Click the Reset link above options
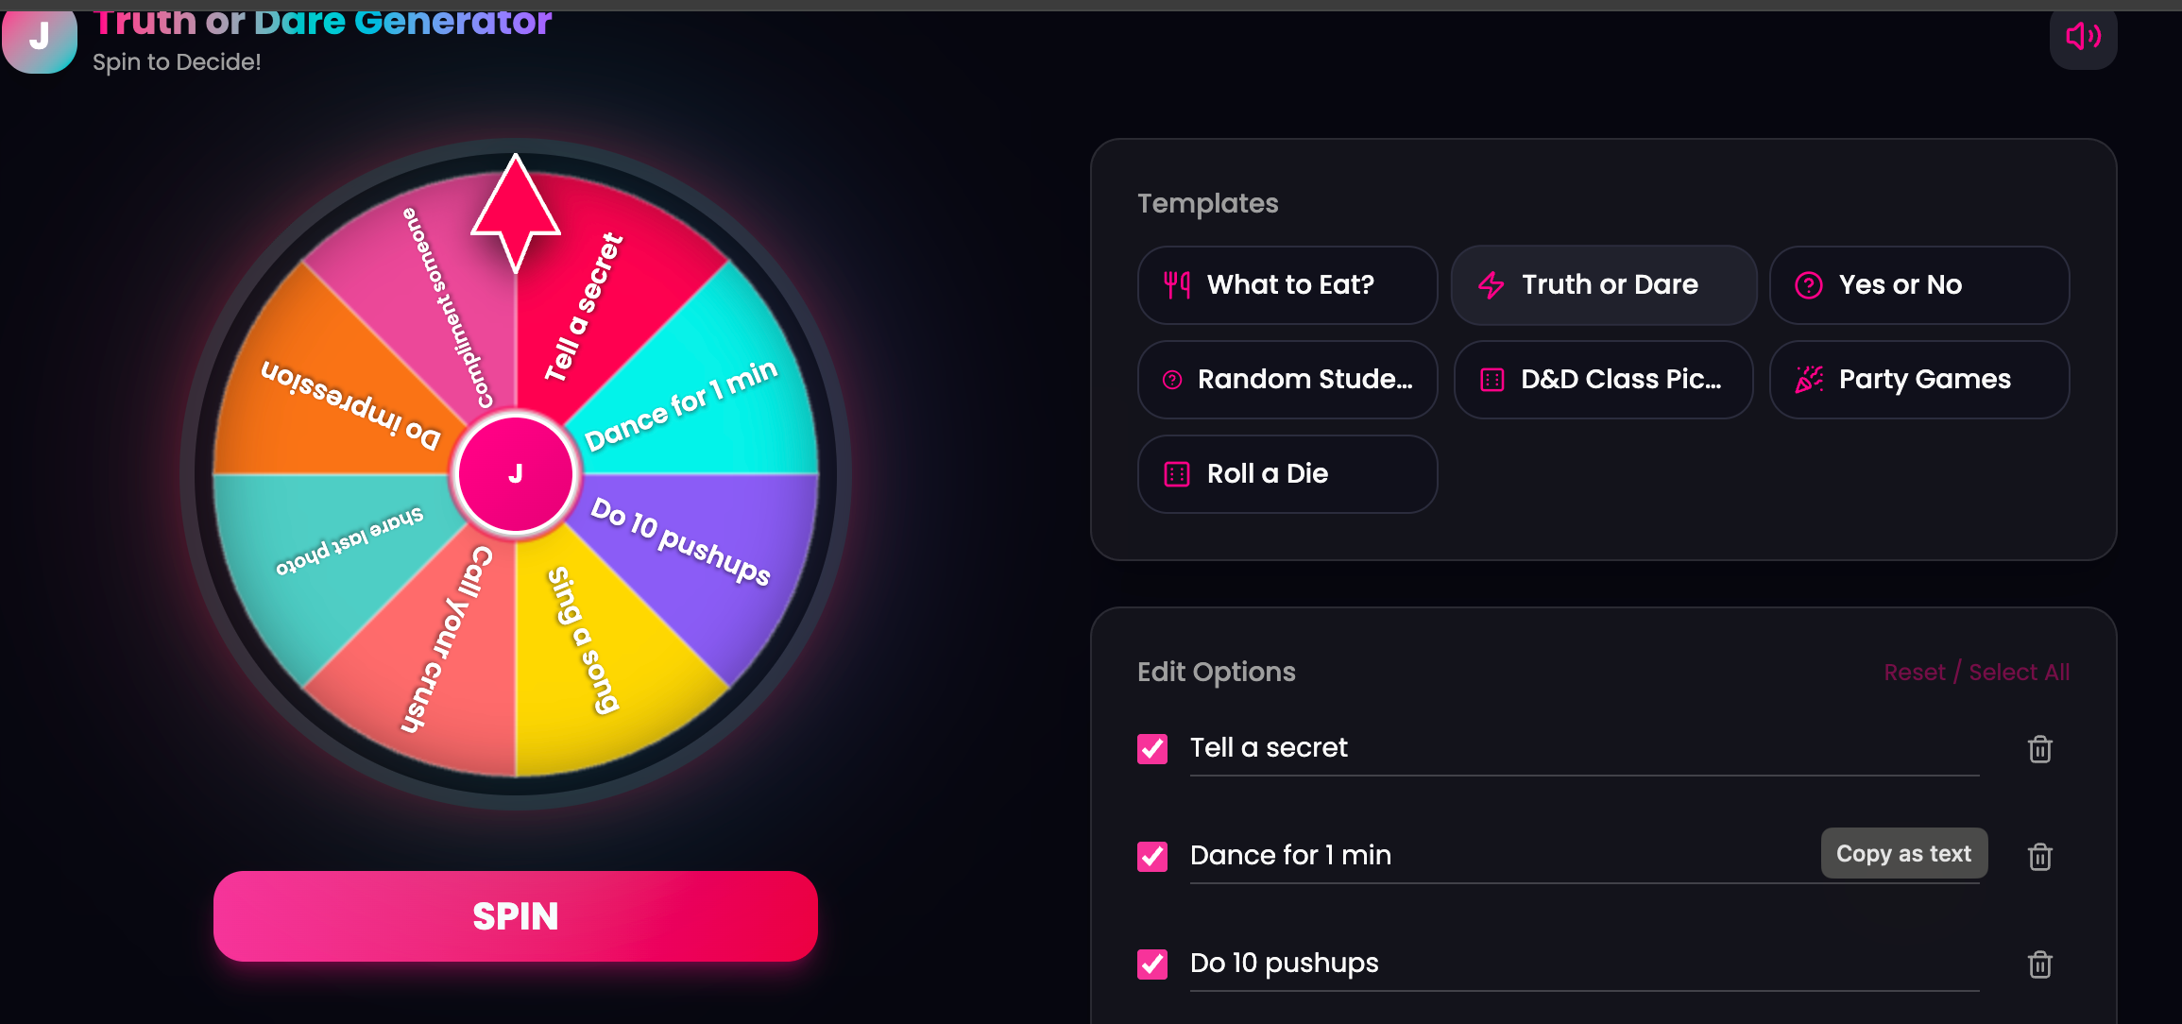2182x1024 pixels. coord(1915,672)
